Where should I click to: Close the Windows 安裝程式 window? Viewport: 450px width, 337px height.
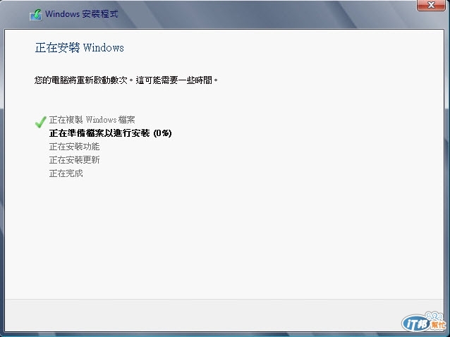tap(431, 5)
